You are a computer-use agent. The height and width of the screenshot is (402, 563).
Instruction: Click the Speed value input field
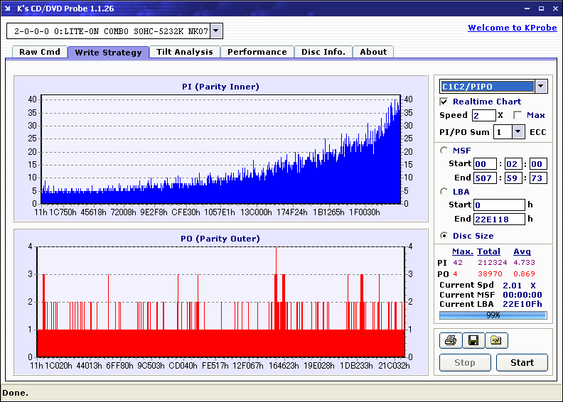483,115
